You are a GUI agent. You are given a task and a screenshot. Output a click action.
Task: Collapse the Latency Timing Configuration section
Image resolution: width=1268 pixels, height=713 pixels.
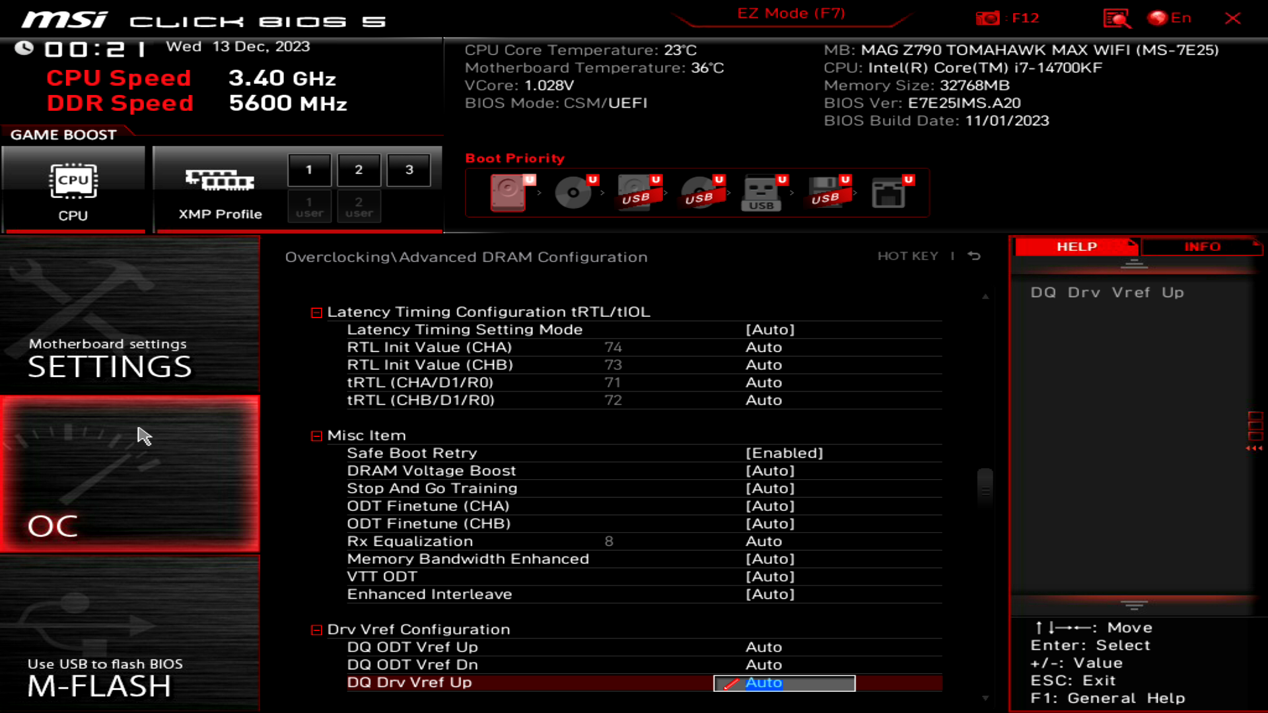click(x=316, y=312)
